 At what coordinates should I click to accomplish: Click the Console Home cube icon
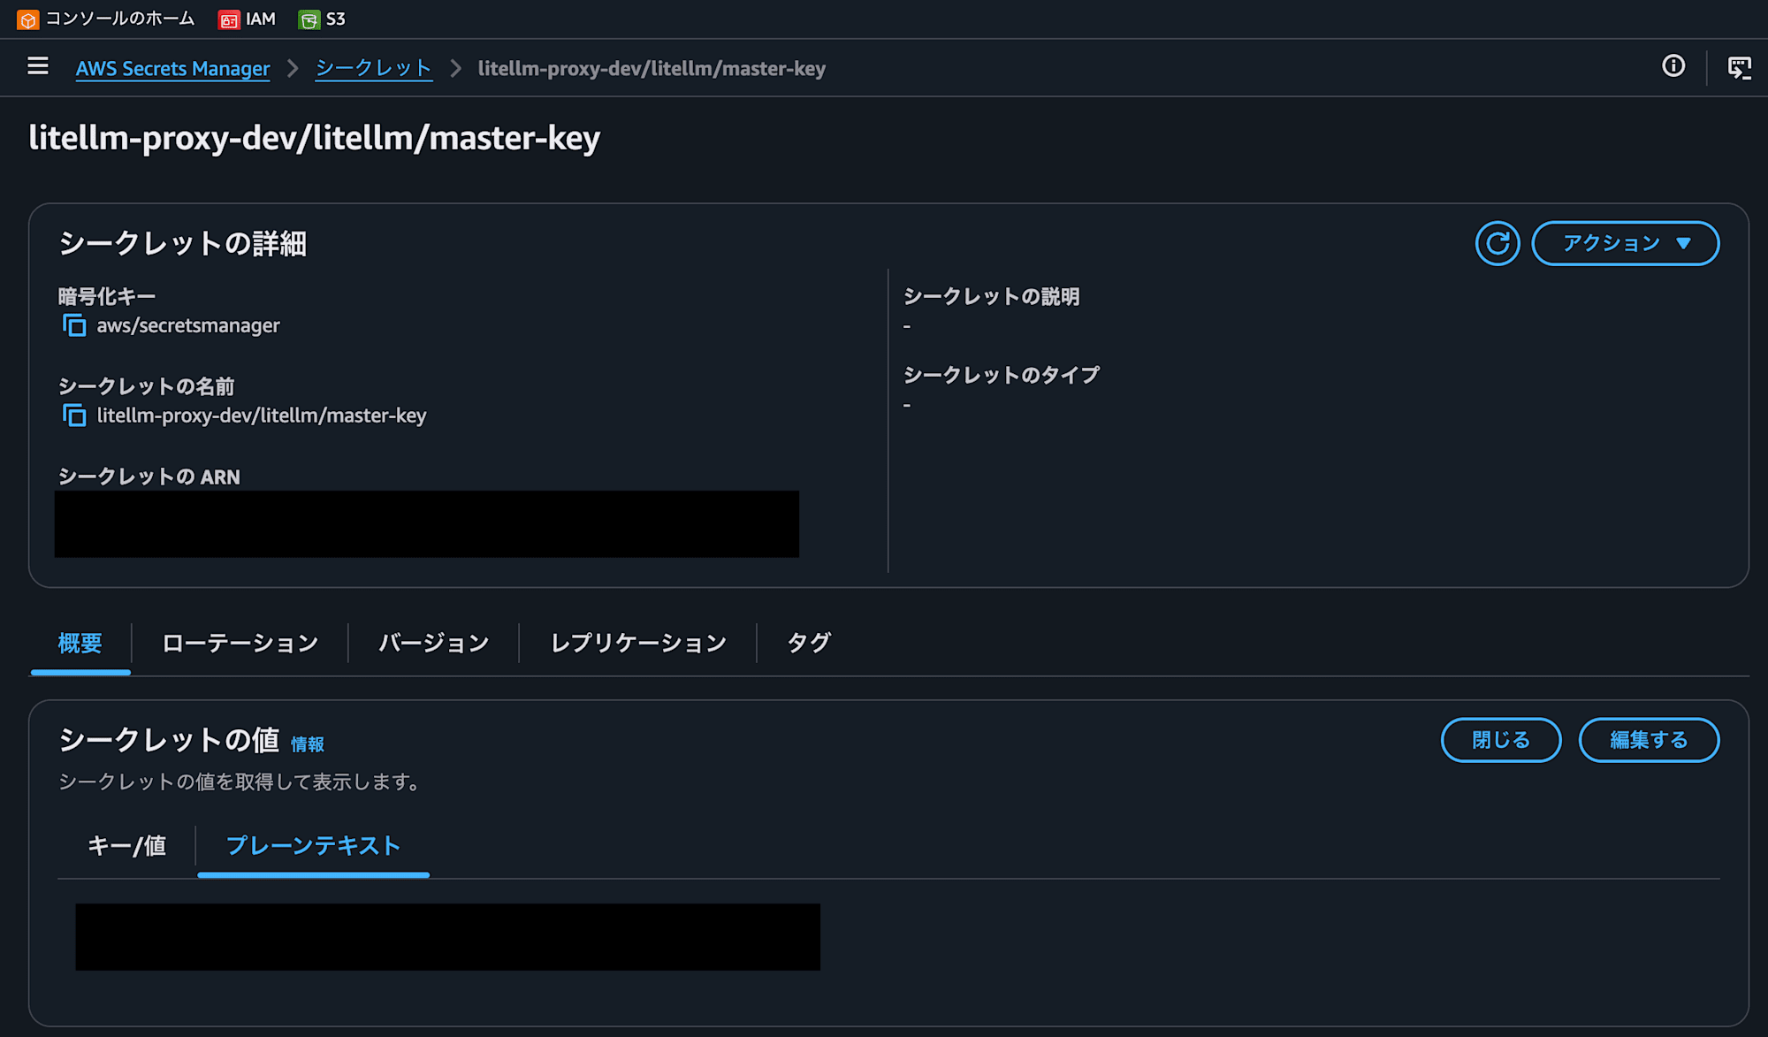tap(28, 19)
